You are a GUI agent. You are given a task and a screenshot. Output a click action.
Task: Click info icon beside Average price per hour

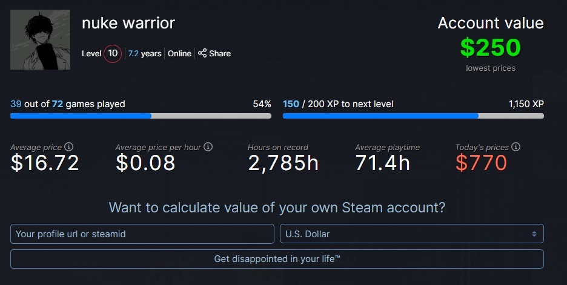click(208, 147)
